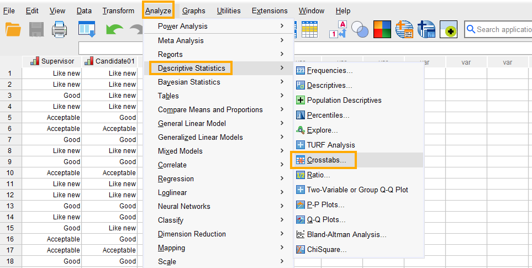Open the Neural Networks submenu
The width and height of the screenshot is (532, 268).
coord(219,206)
